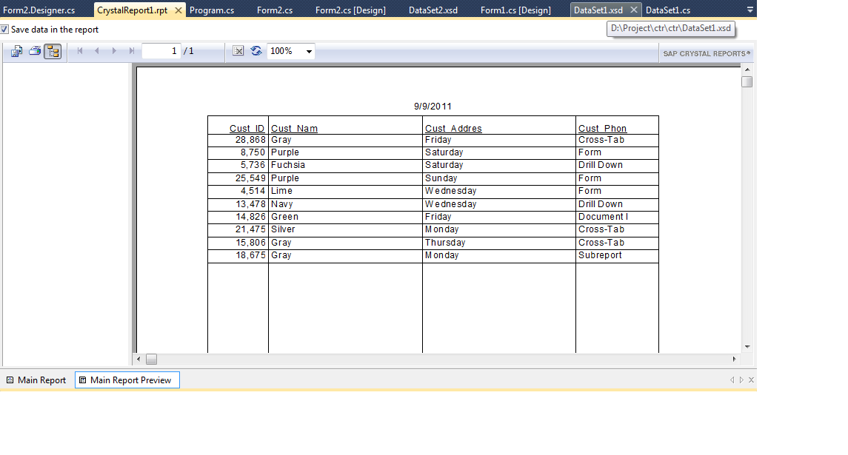Click the report date 9/9/2011
The width and height of the screenshot is (848, 455).
click(x=433, y=107)
